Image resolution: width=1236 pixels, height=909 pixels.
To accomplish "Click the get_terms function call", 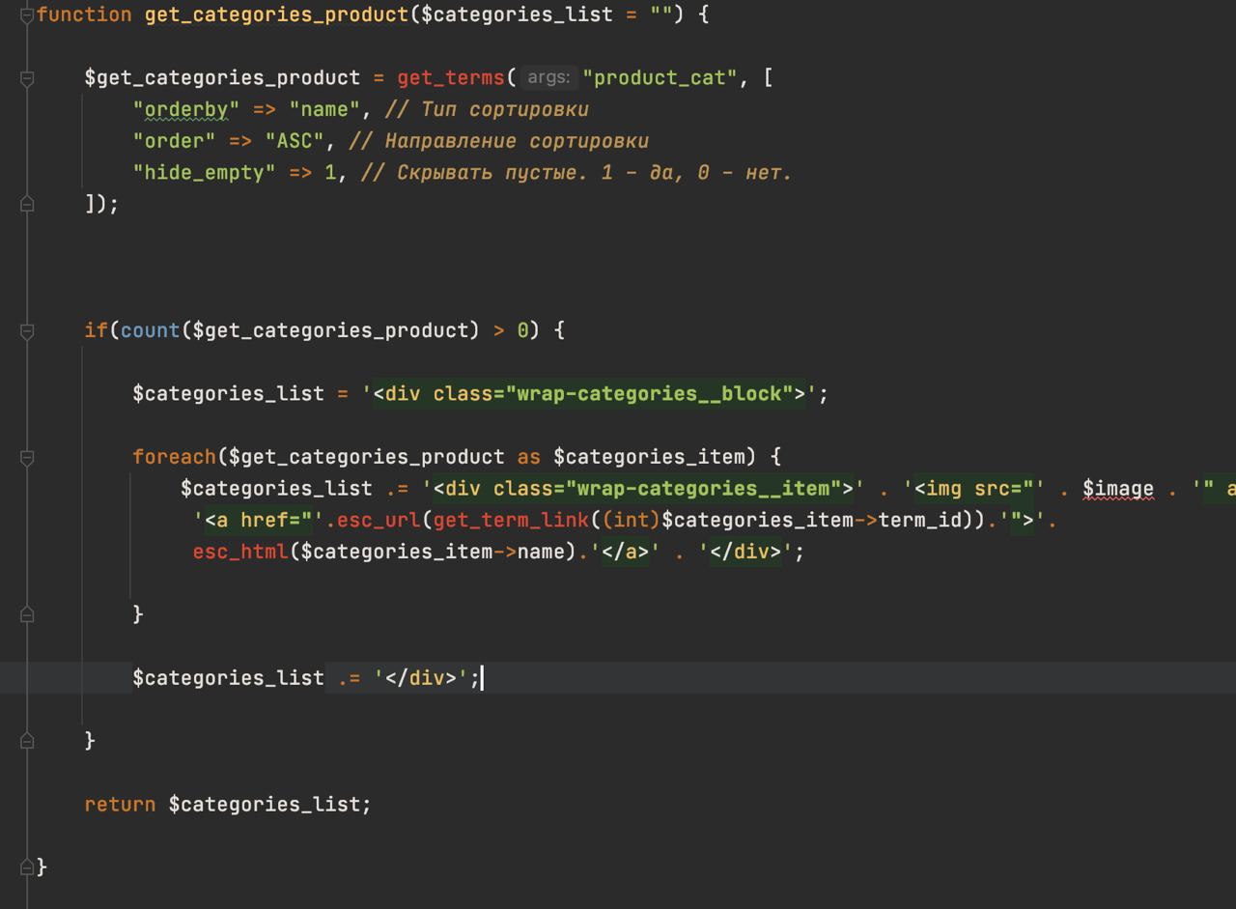I will pos(451,77).
